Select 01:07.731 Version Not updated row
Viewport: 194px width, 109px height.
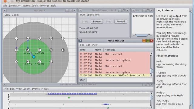(x=115, y=60)
